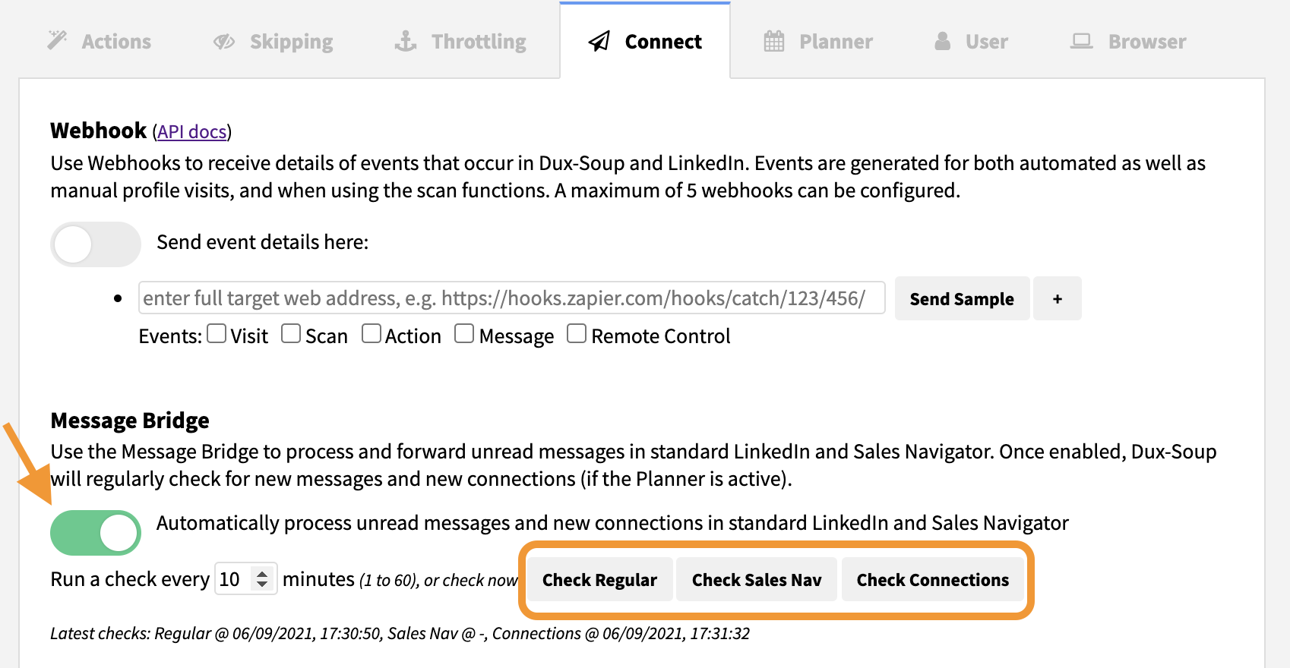Open the Planner tab

[x=818, y=41]
